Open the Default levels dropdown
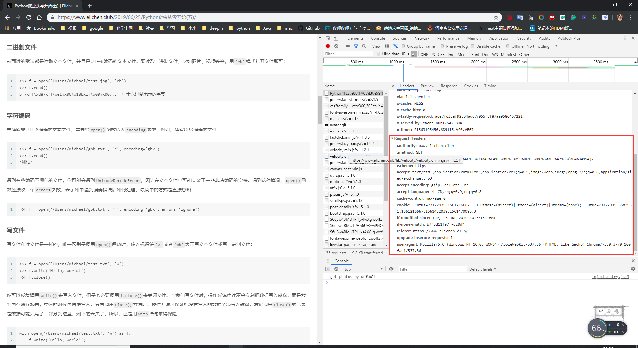 click(482, 269)
